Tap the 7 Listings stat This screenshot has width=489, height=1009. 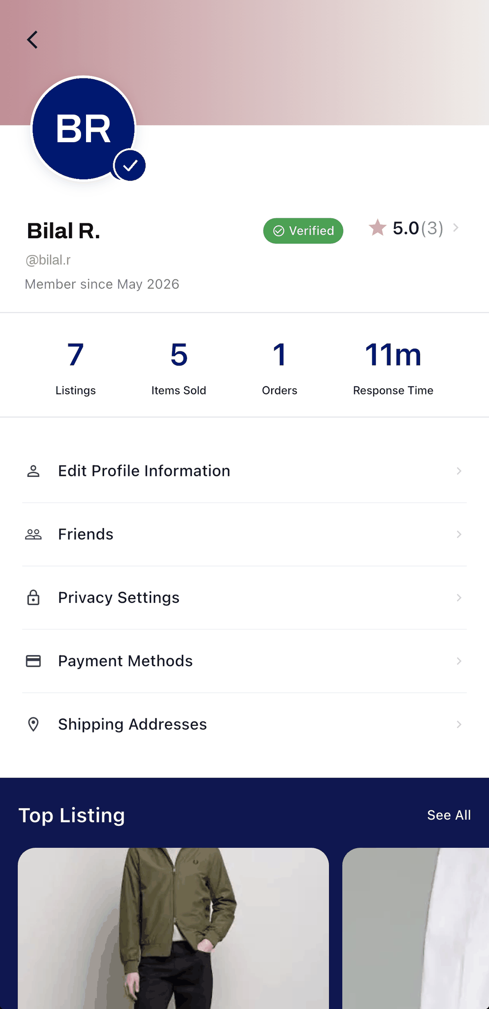point(76,369)
